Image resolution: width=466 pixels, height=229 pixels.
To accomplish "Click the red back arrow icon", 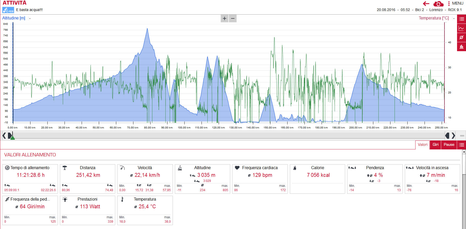I will coord(426,4).
